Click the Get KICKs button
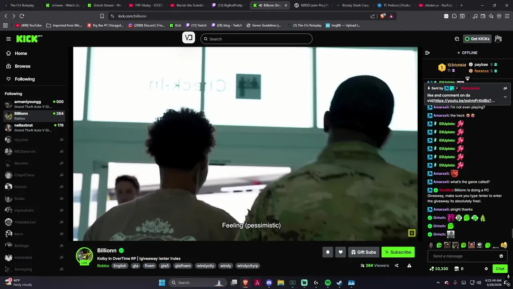This screenshot has height=289, width=513. point(477,39)
